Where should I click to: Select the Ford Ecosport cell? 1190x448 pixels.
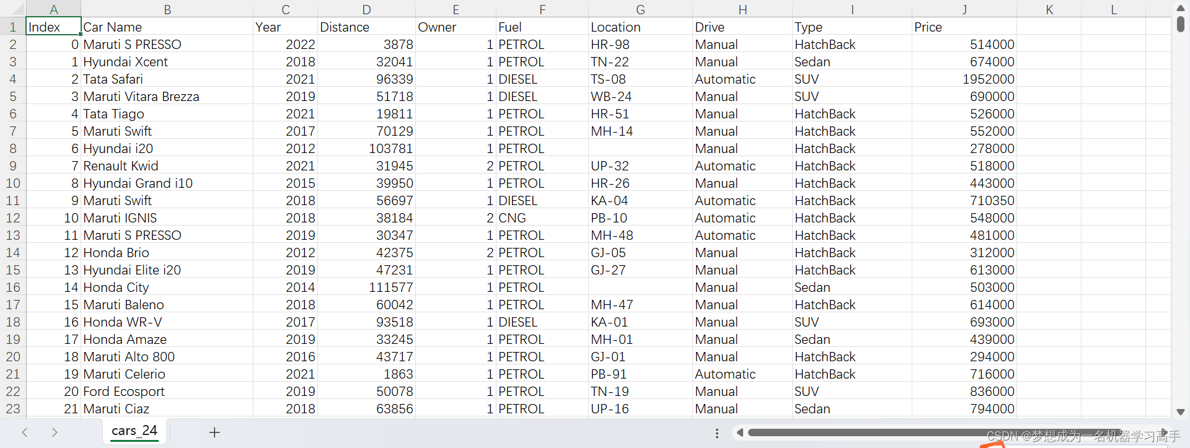click(167, 392)
